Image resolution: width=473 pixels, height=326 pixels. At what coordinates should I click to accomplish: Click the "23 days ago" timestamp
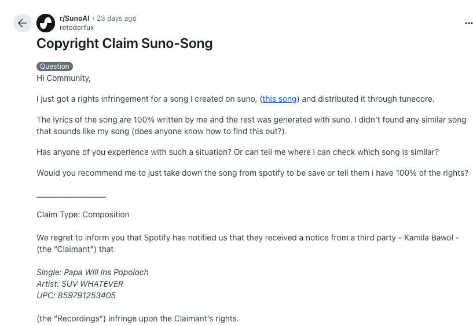pos(116,18)
